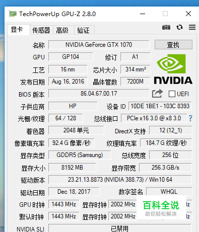Image resolution: width=199 pixels, height=232 pixels.
Task: Click the GDDR5 (Samsung) memory type field
Action: pyautogui.click(x=80, y=155)
